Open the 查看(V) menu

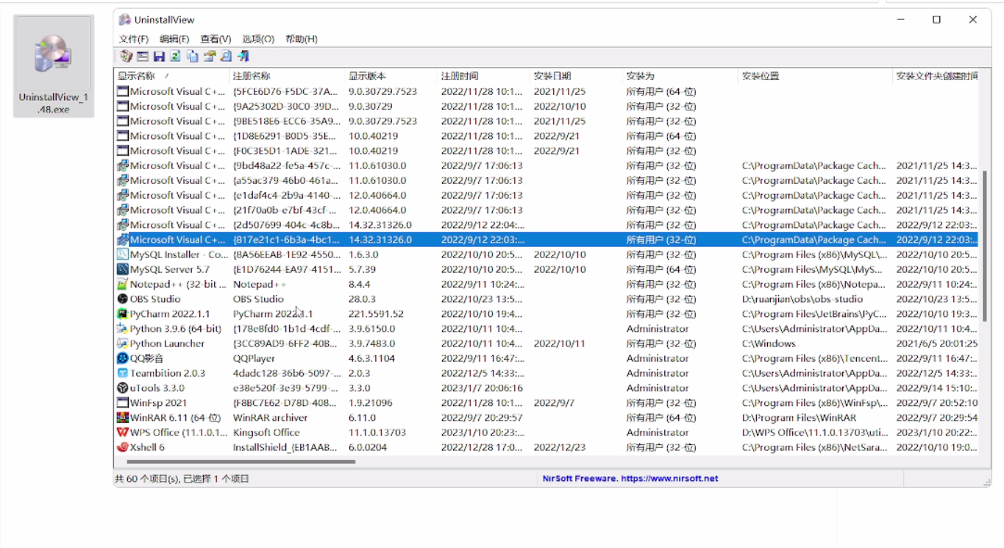(x=216, y=39)
